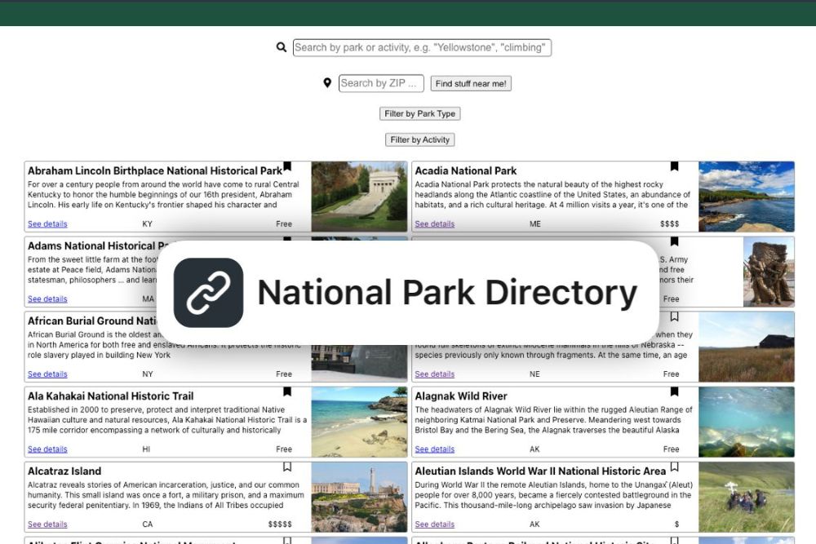The width and height of the screenshot is (816, 544).
Task: Open See details for Aleutian Islands area
Action: point(435,524)
